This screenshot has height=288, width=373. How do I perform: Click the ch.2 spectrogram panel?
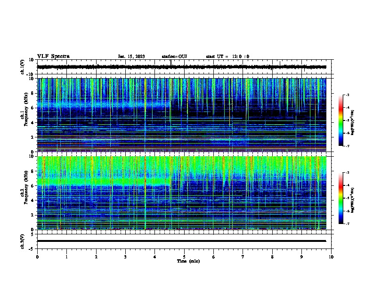tap(181, 193)
